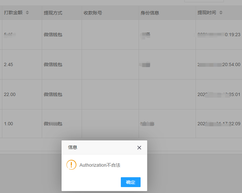Select the 身份信息 column header
Screen dimensions: 242x193
(150, 13)
